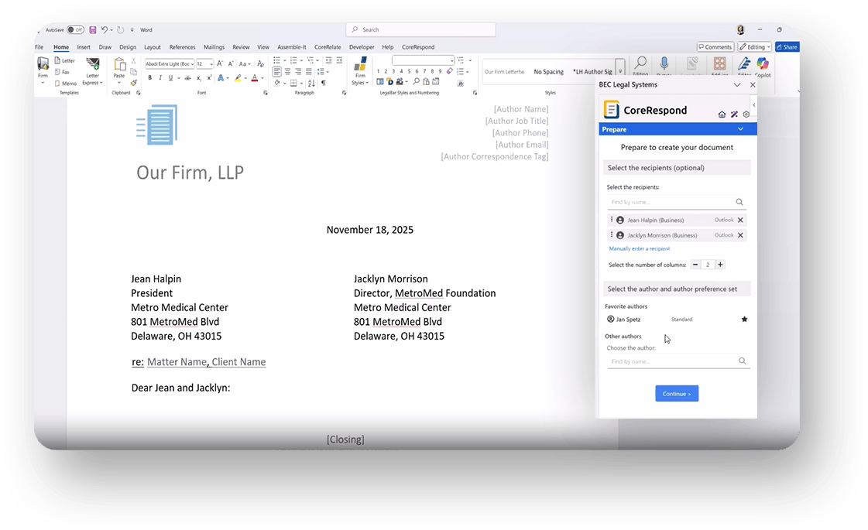
Task: Click the Comments button
Action: click(x=715, y=47)
